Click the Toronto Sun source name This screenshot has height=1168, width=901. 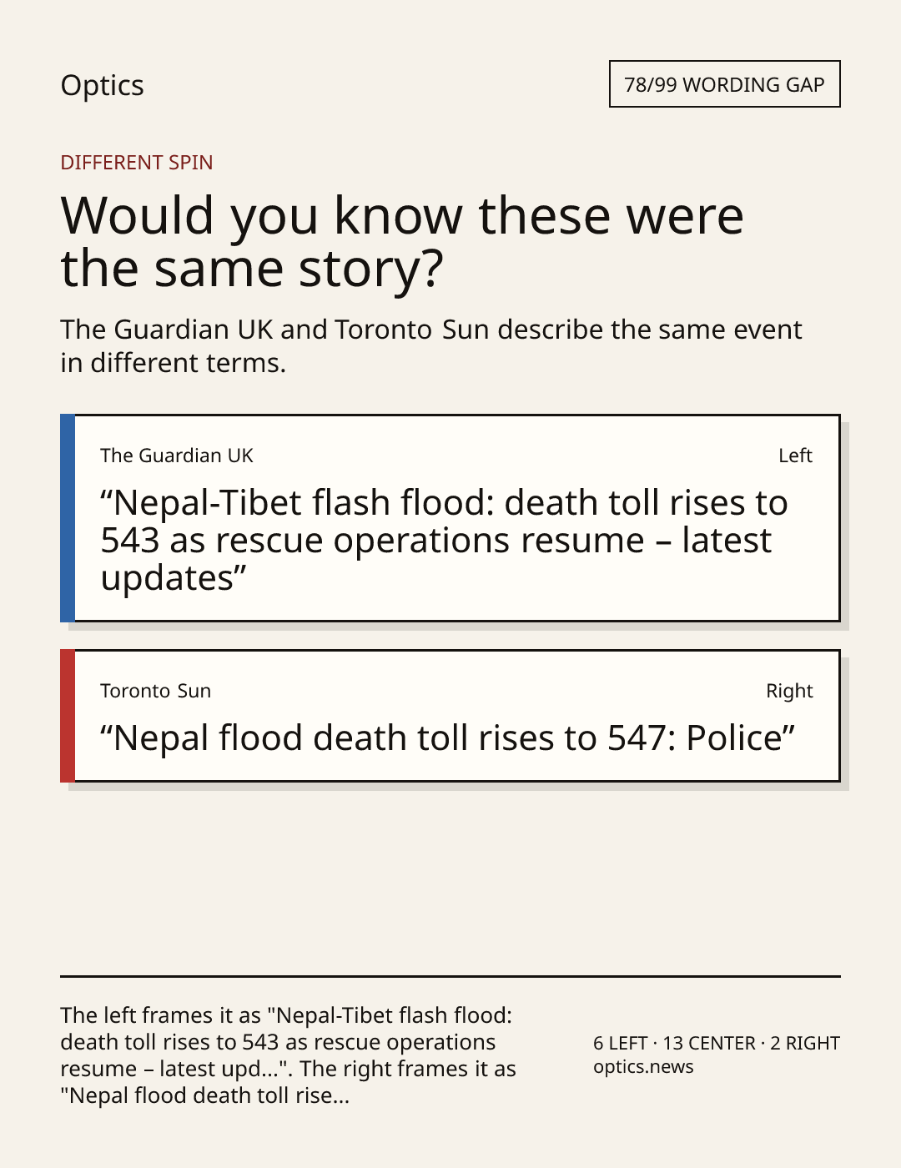(x=156, y=691)
